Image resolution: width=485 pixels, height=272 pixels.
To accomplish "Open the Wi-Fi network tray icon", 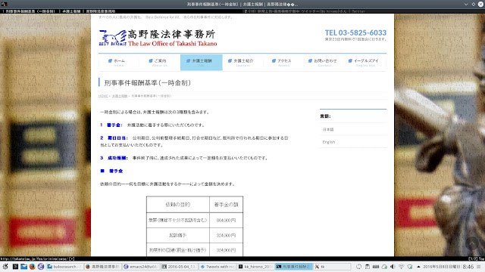I will click(x=401, y=267).
